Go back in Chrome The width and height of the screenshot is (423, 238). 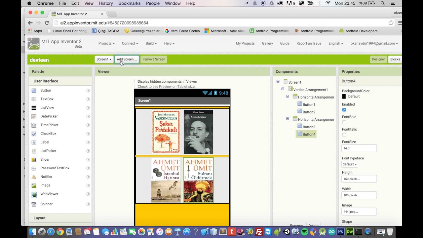tap(30, 23)
